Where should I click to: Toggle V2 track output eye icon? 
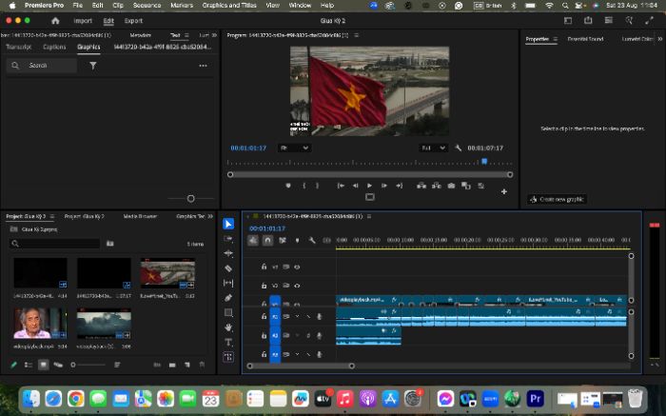(x=297, y=286)
